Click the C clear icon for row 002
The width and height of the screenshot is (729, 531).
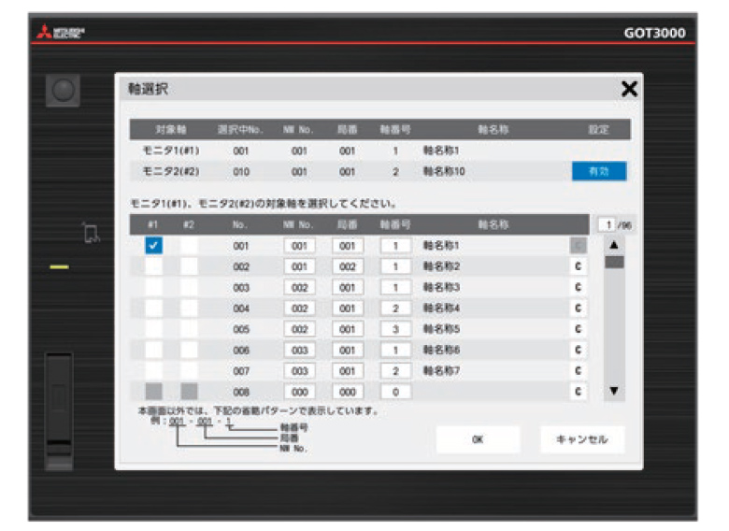pyautogui.click(x=579, y=266)
